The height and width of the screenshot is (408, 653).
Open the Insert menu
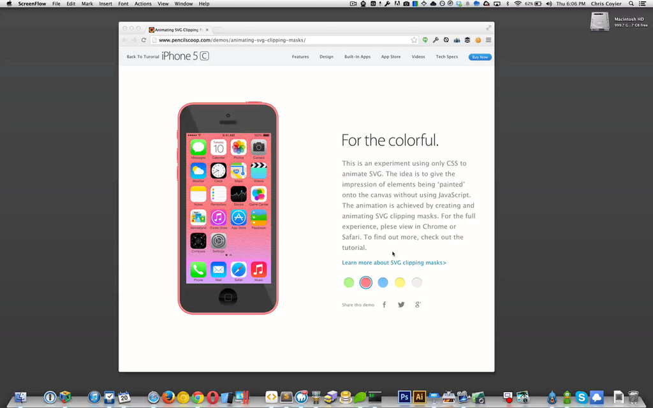(105, 4)
